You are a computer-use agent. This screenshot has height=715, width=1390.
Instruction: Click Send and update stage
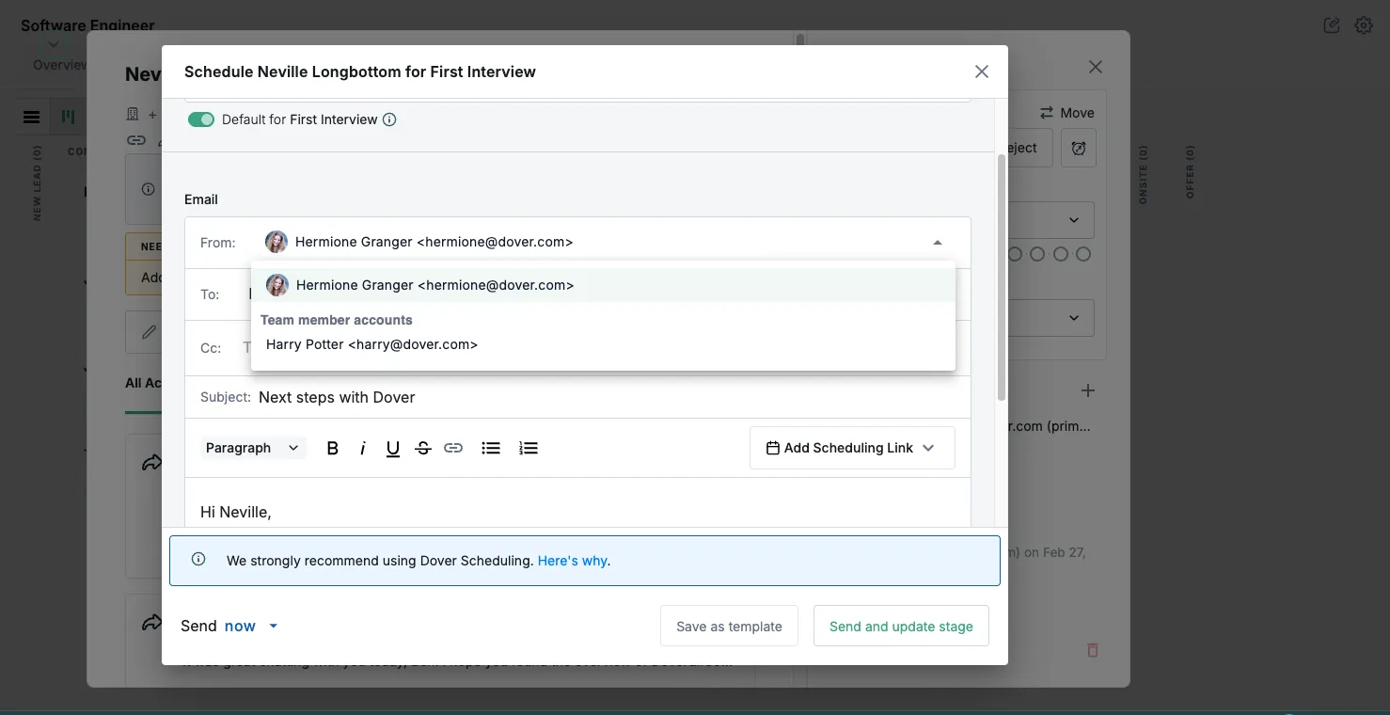pos(901,626)
